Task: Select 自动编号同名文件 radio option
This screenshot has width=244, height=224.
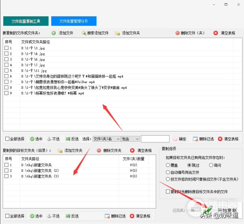Action: pos(168,172)
